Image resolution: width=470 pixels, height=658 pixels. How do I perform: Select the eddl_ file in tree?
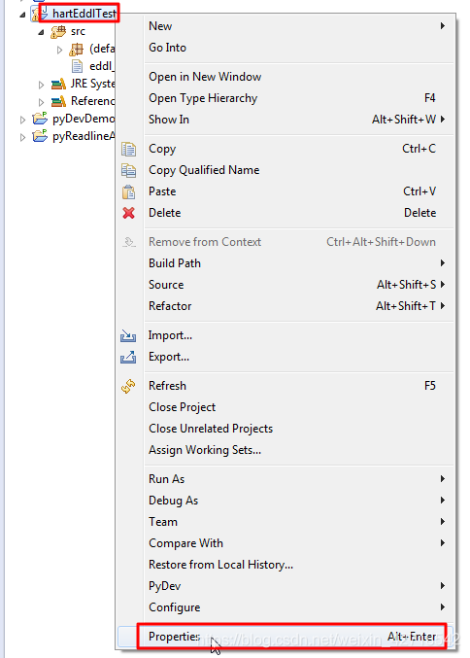pyautogui.click(x=102, y=66)
